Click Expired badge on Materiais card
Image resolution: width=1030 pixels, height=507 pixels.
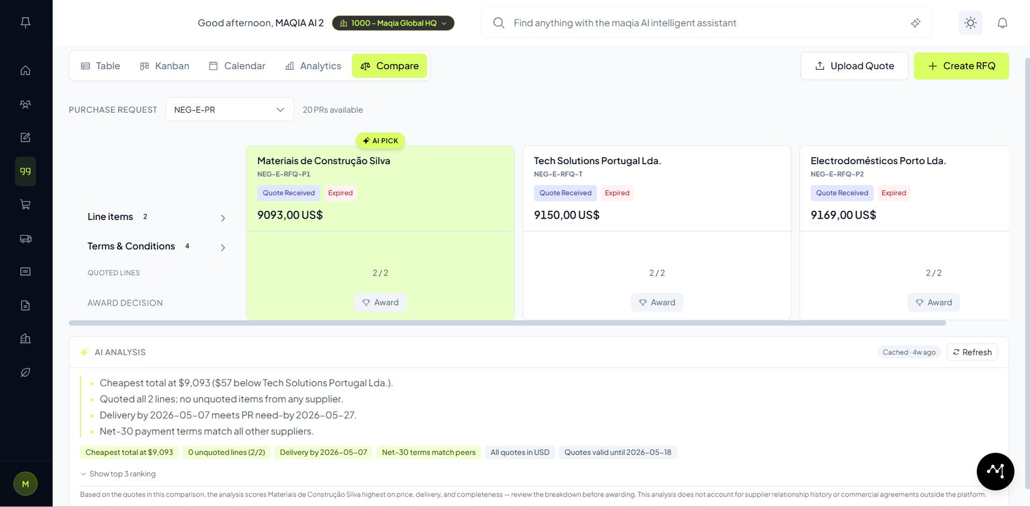[x=340, y=193]
